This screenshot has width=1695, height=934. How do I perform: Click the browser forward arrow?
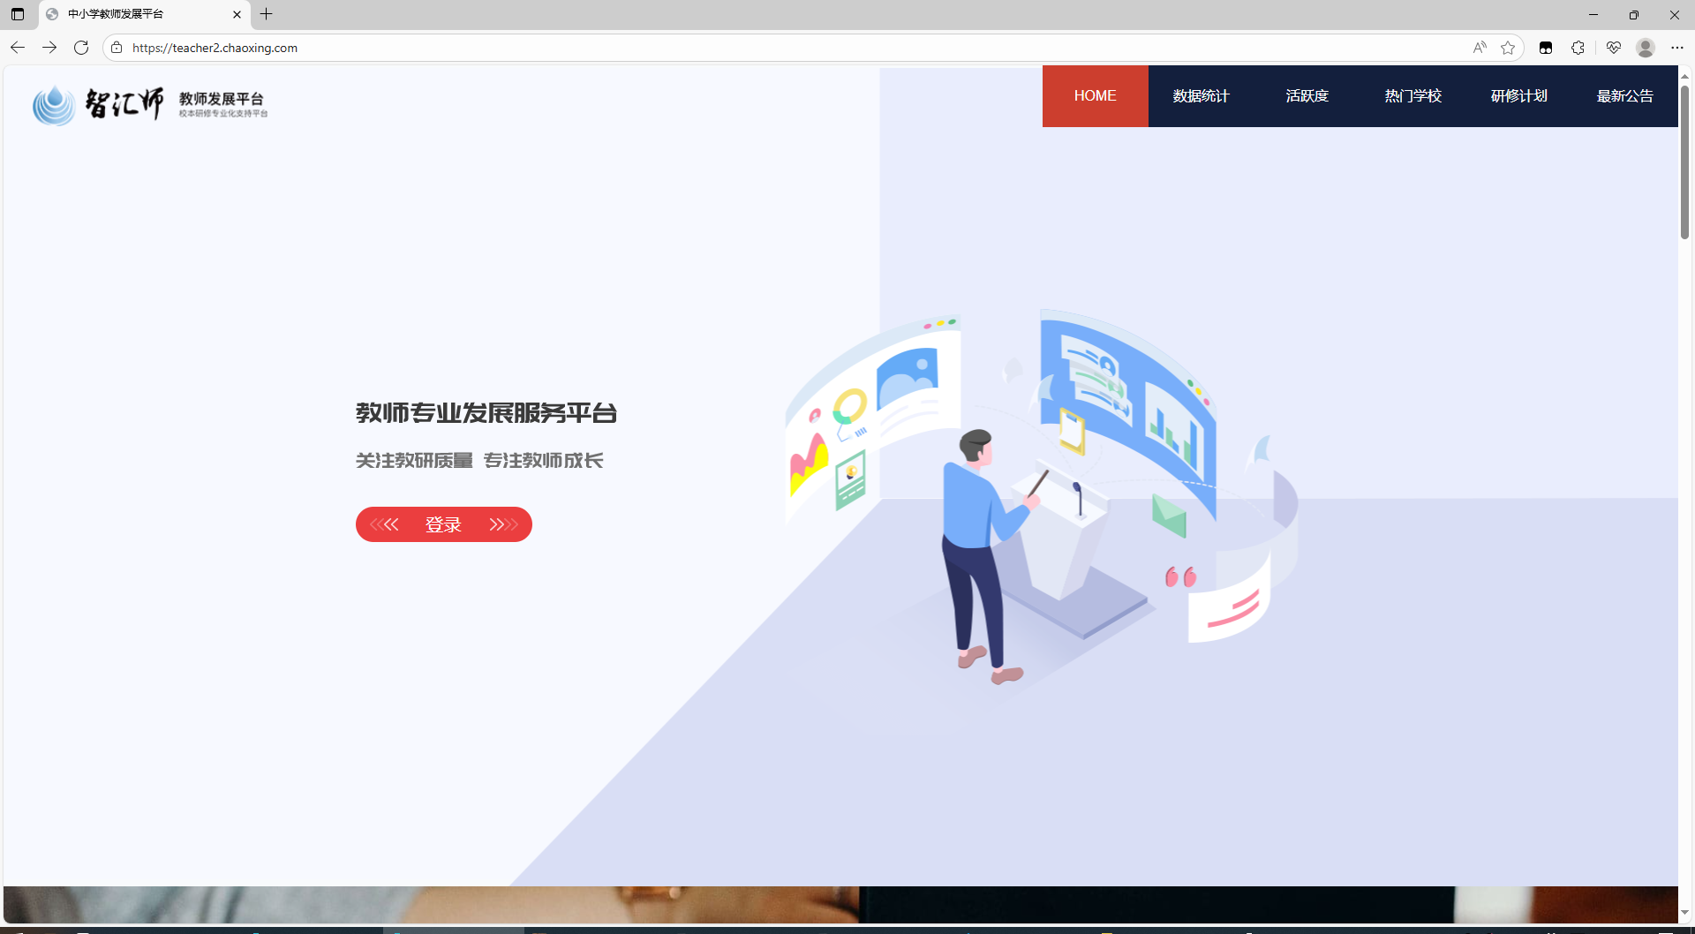pyautogui.click(x=49, y=48)
